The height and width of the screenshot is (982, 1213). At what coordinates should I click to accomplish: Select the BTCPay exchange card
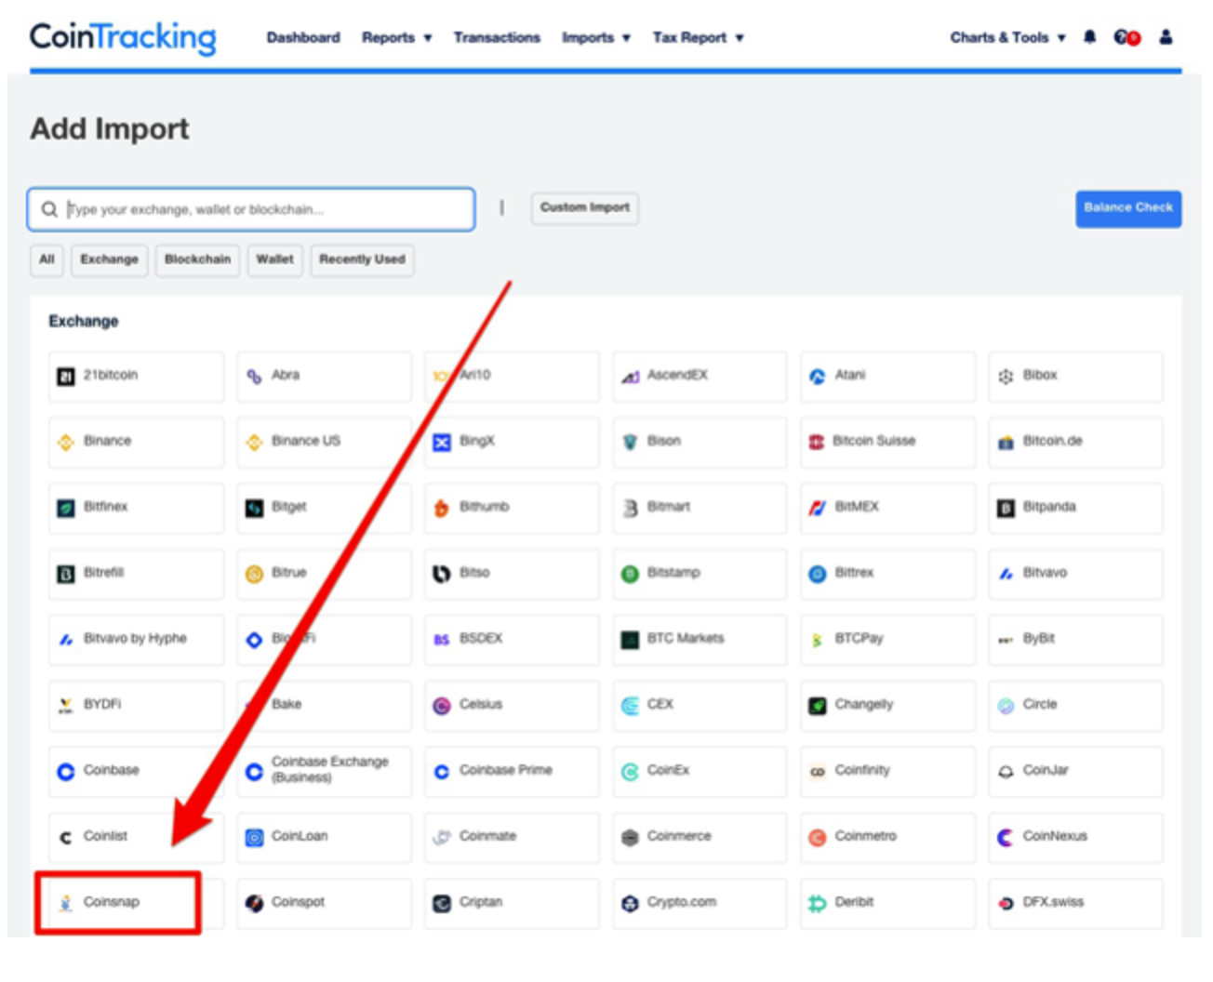point(887,639)
